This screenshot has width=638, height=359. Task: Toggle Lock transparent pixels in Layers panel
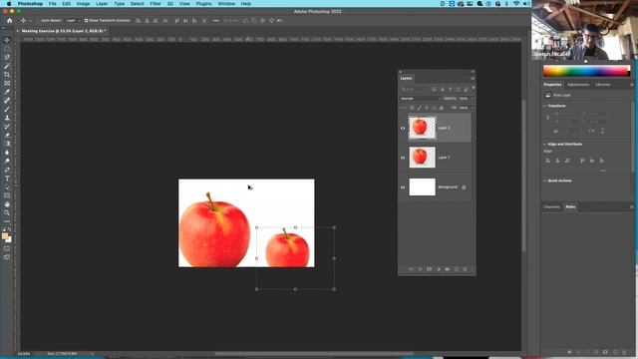click(412, 108)
